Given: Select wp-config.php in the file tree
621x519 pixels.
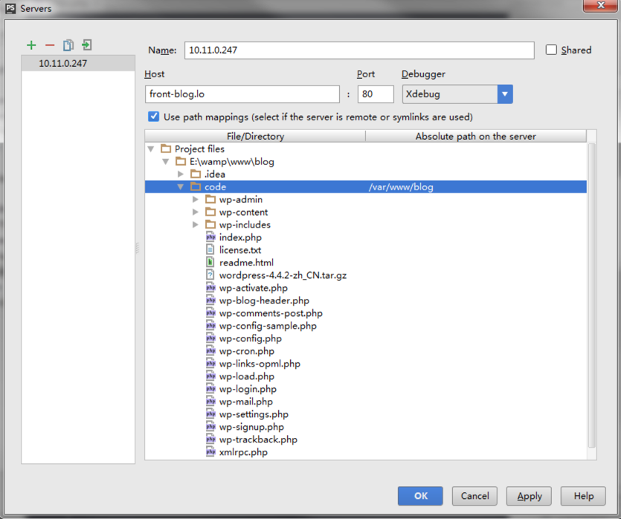Looking at the screenshot, I should [250, 338].
